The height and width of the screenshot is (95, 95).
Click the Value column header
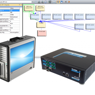15,8
